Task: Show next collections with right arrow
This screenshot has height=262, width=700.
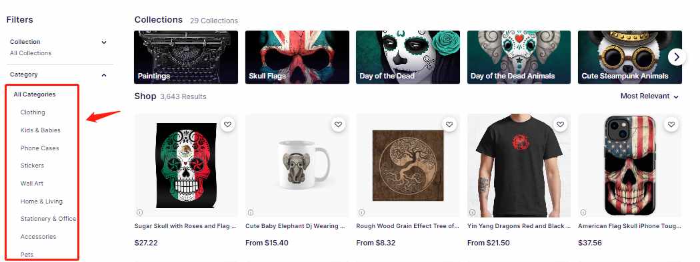Action: (677, 57)
